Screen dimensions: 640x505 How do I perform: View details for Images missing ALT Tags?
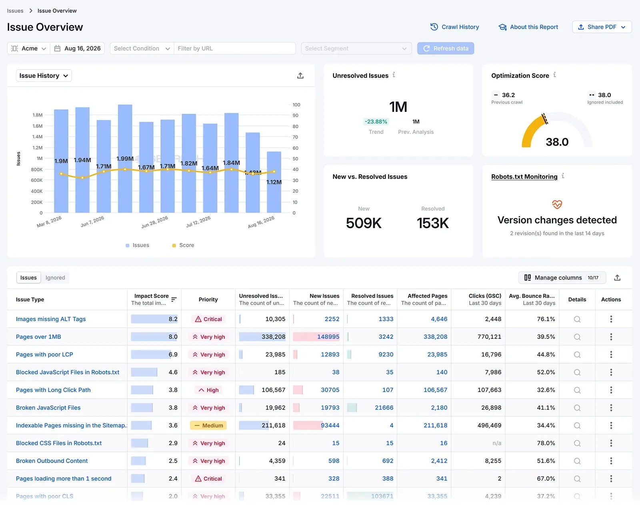click(577, 319)
